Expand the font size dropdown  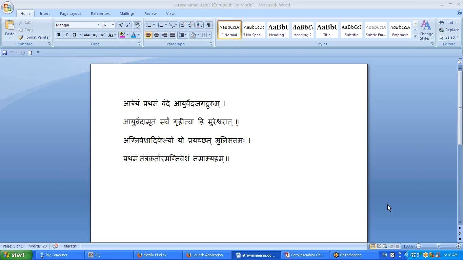[x=113, y=25]
